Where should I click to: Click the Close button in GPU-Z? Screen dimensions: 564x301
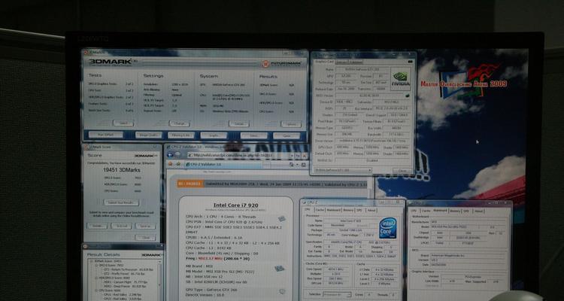click(403, 171)
